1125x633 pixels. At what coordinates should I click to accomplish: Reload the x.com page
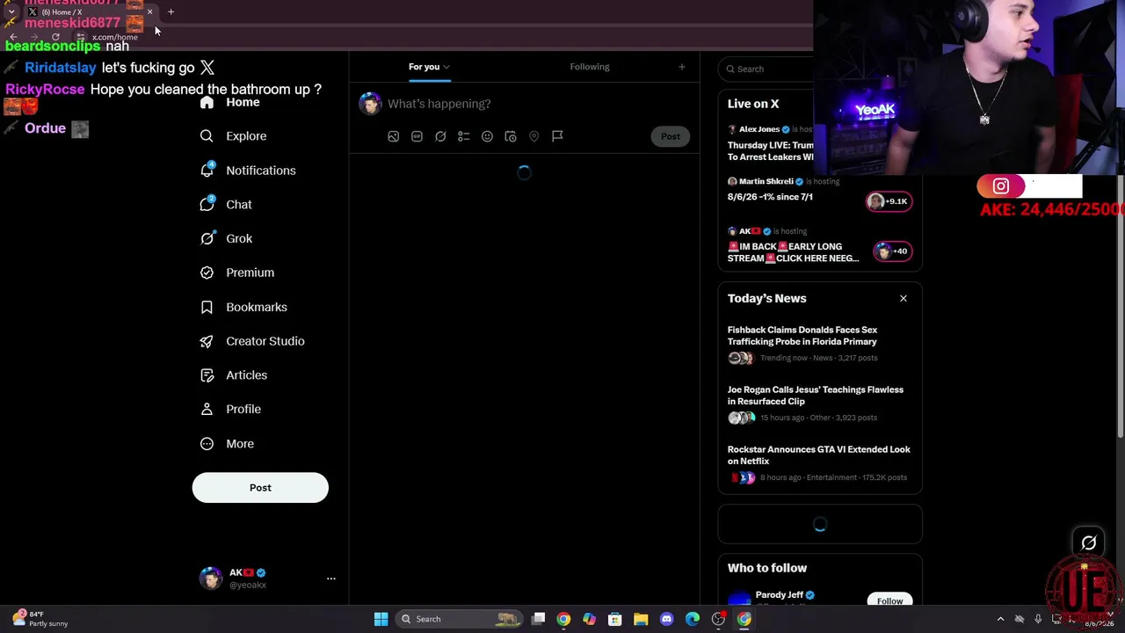pyautogui.click(x=55, y=37)
